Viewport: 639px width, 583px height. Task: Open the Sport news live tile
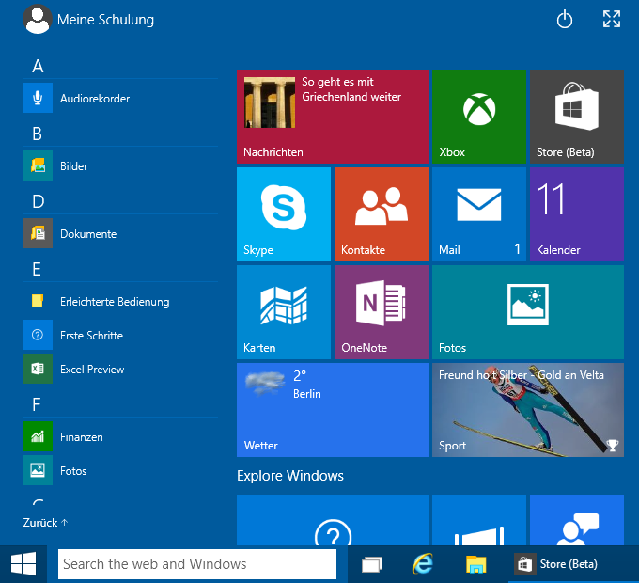click(x=527, y=409)
